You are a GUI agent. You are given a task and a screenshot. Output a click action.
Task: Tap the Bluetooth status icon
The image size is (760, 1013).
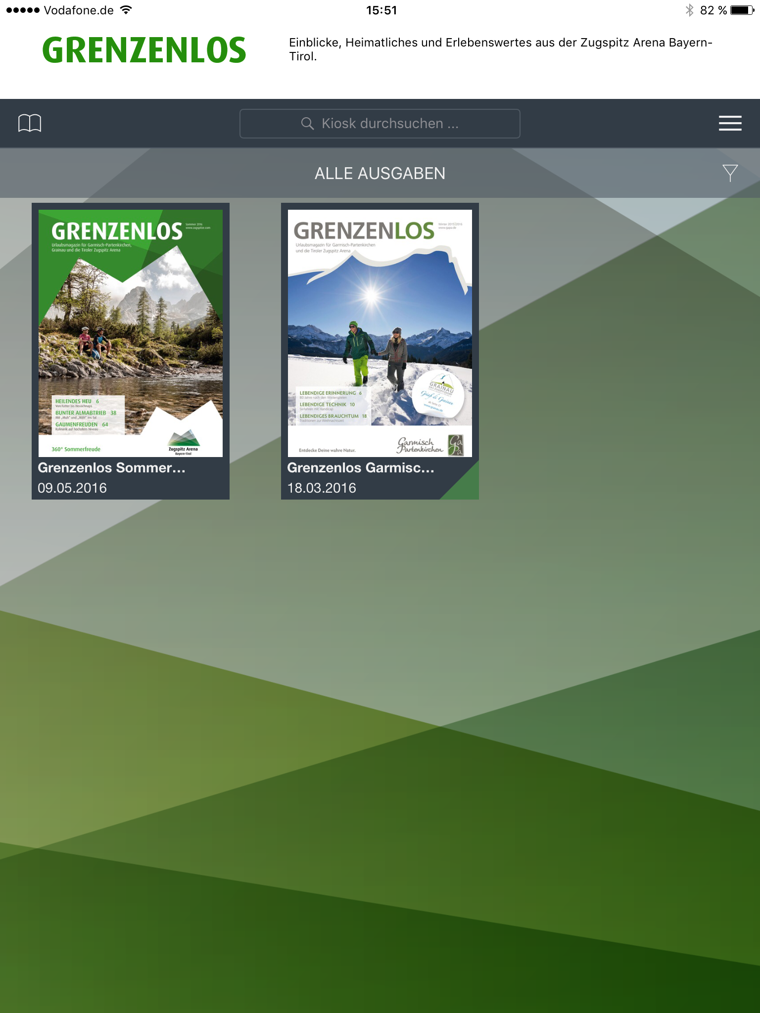(x=689, y=10)
